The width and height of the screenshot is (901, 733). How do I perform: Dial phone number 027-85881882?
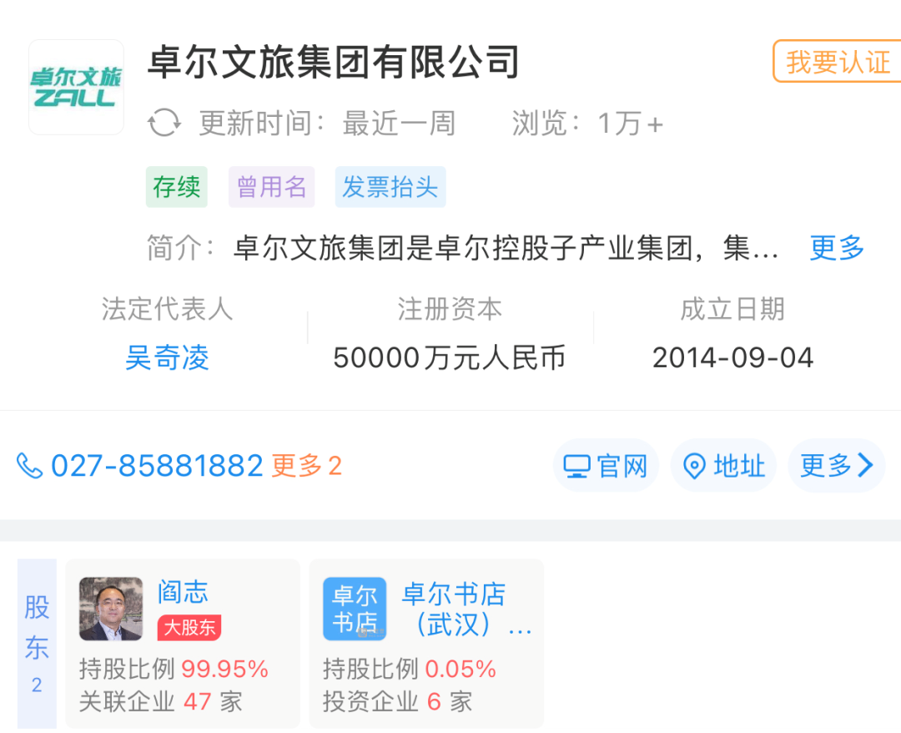pos(157,466)
